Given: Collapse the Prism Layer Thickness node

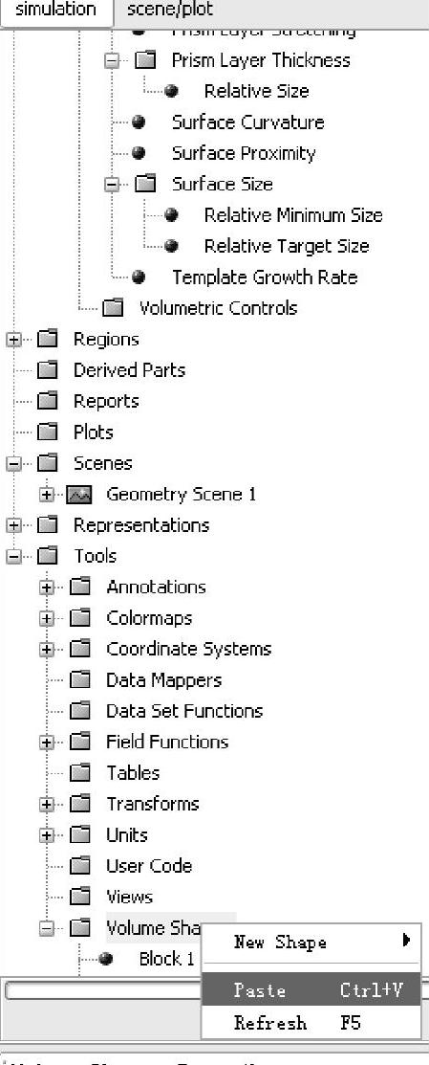Looking at the screenshot, I should pos(112,61).
